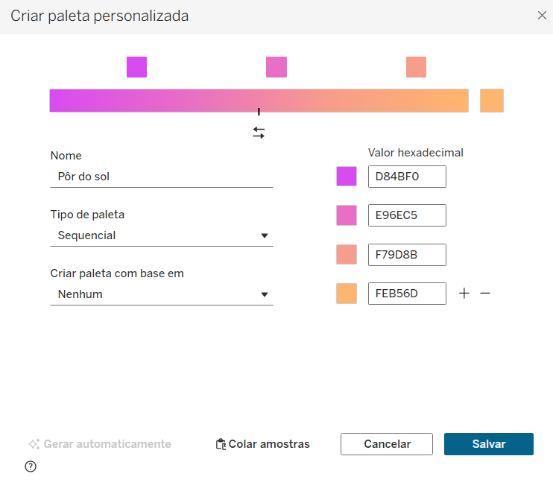553x497 pixels.
Task: Click salmon swatch beside F79D8B field
Action: click(x=347, y=255)
